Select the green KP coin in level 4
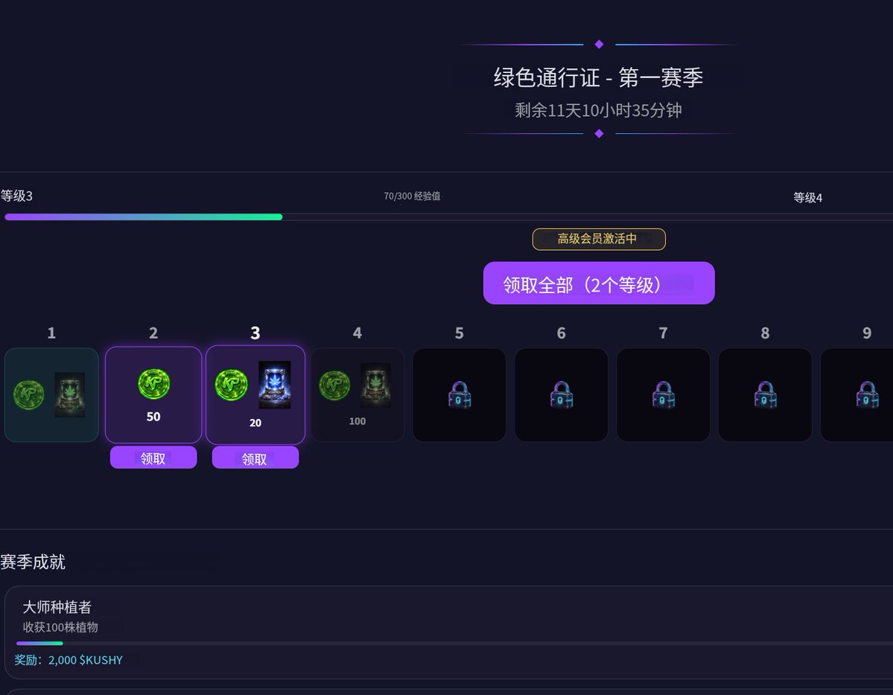This screenshot has height=695, width=893. pyautogui.click(x=334, y=385)
